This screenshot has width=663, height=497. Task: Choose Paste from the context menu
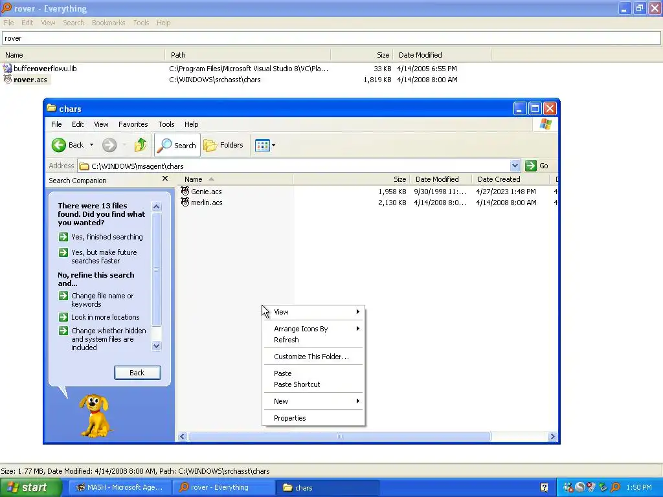313,373
